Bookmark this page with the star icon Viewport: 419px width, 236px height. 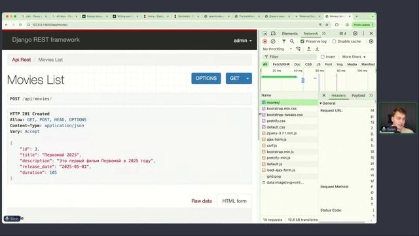327,25
